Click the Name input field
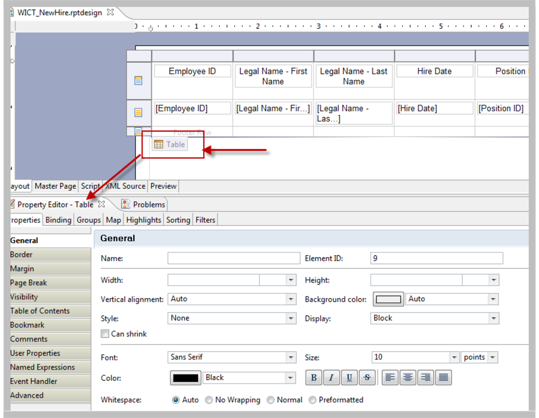The image size is (539, 418). click(x=234, y=258)
